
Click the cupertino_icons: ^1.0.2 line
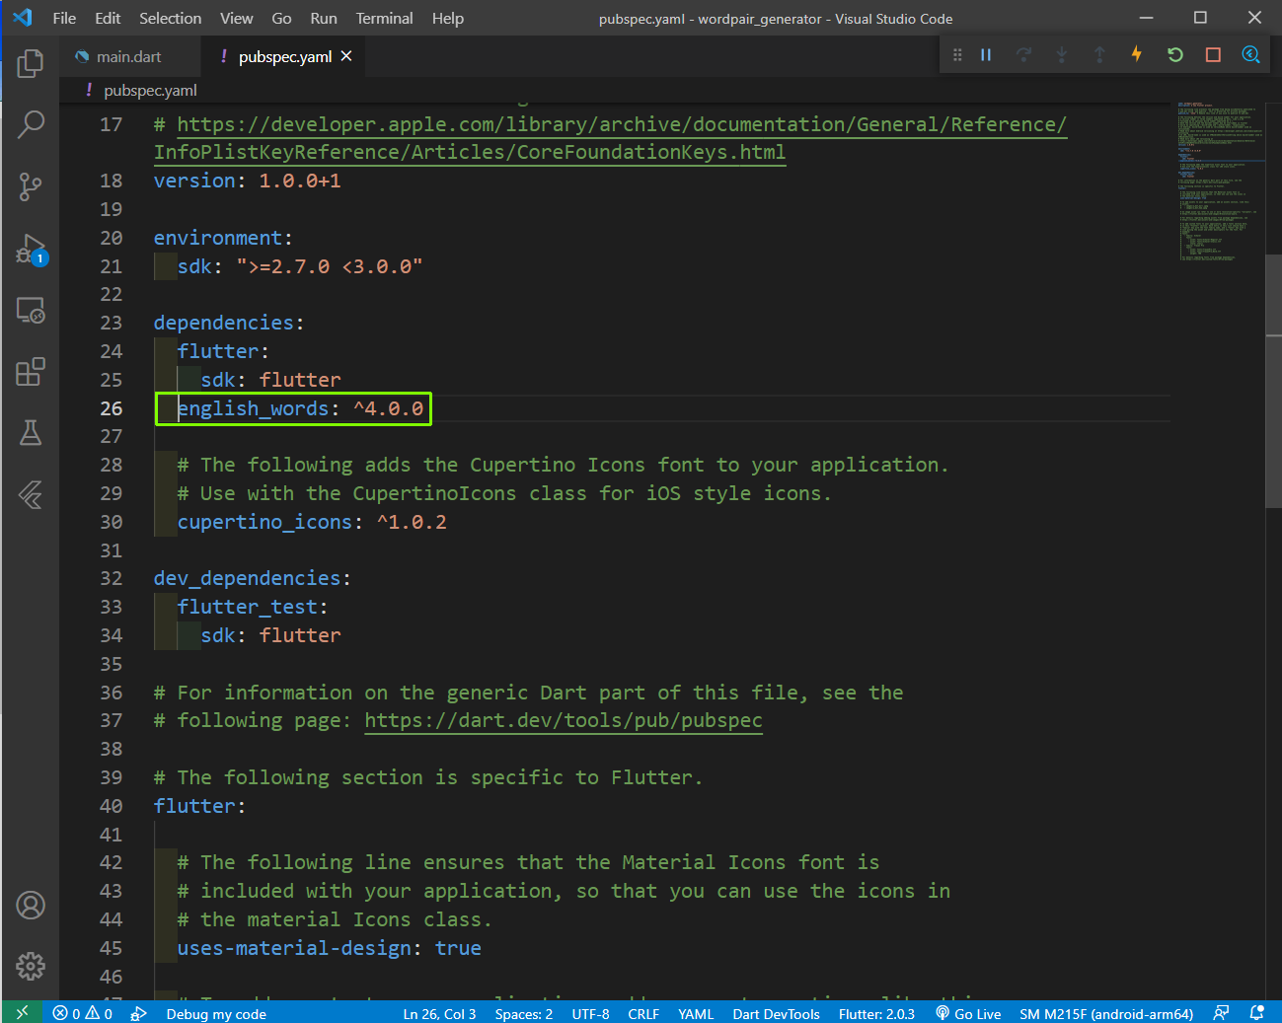(x=312, y=522)
